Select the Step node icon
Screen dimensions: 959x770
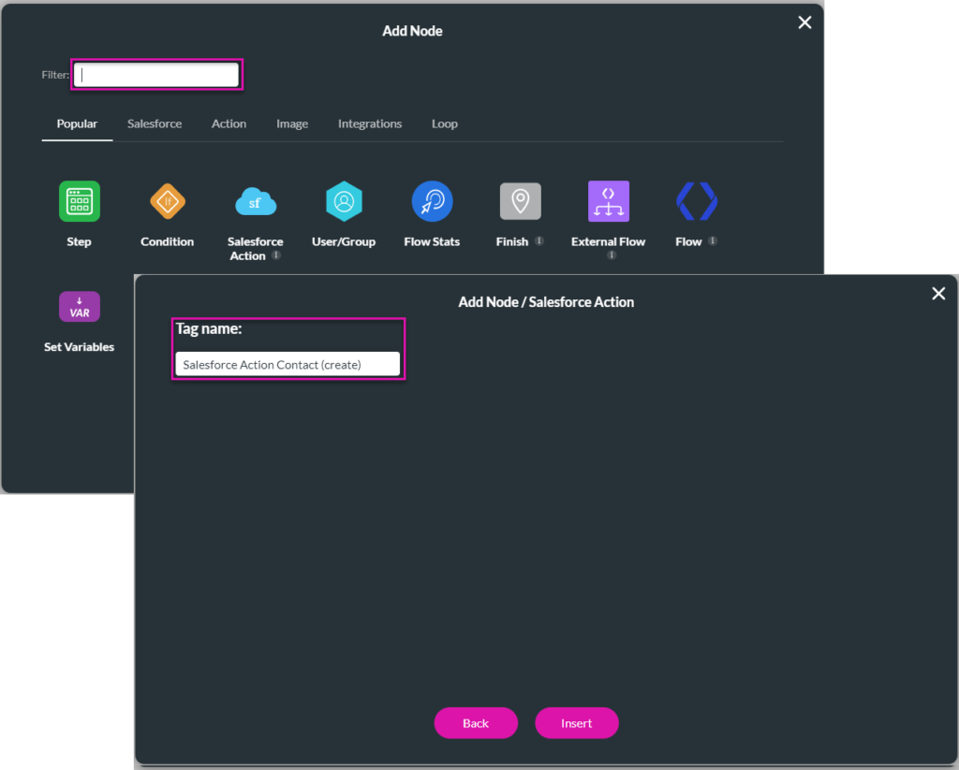click(x=79, y=201)
